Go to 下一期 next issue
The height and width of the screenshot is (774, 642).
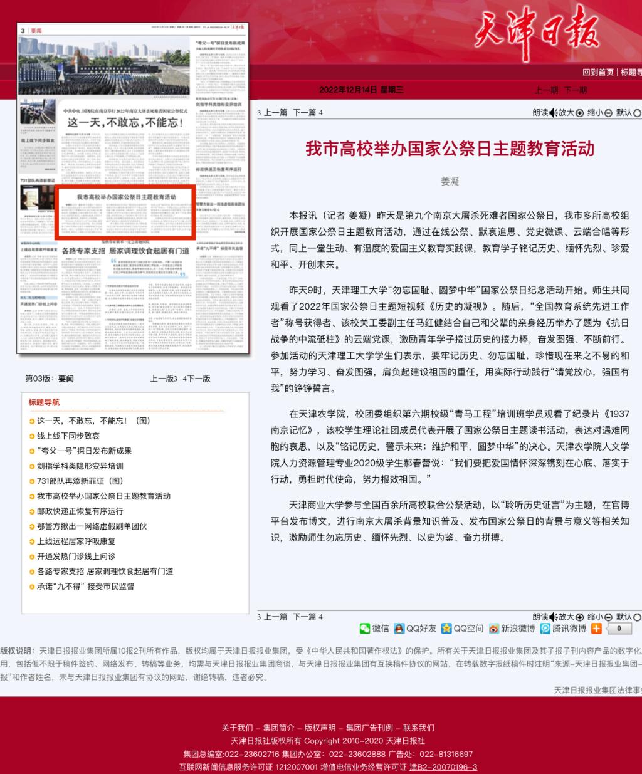(x=575, y=90)
